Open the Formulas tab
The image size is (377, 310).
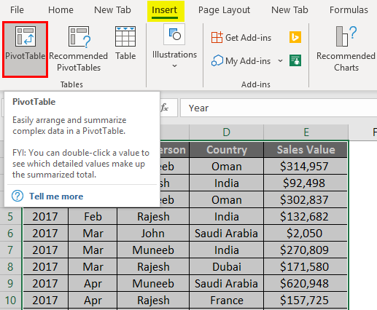click(x=349, y=10)
